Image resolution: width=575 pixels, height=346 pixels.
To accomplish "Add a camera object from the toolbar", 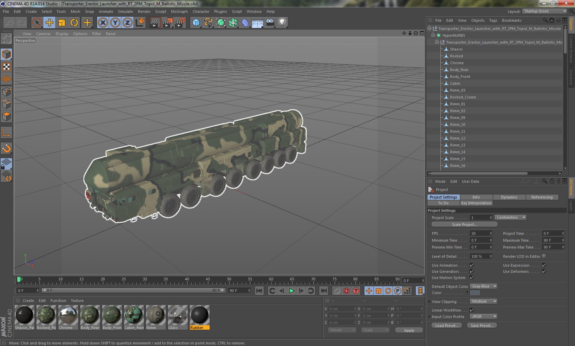I will click(x=270, y=22).
